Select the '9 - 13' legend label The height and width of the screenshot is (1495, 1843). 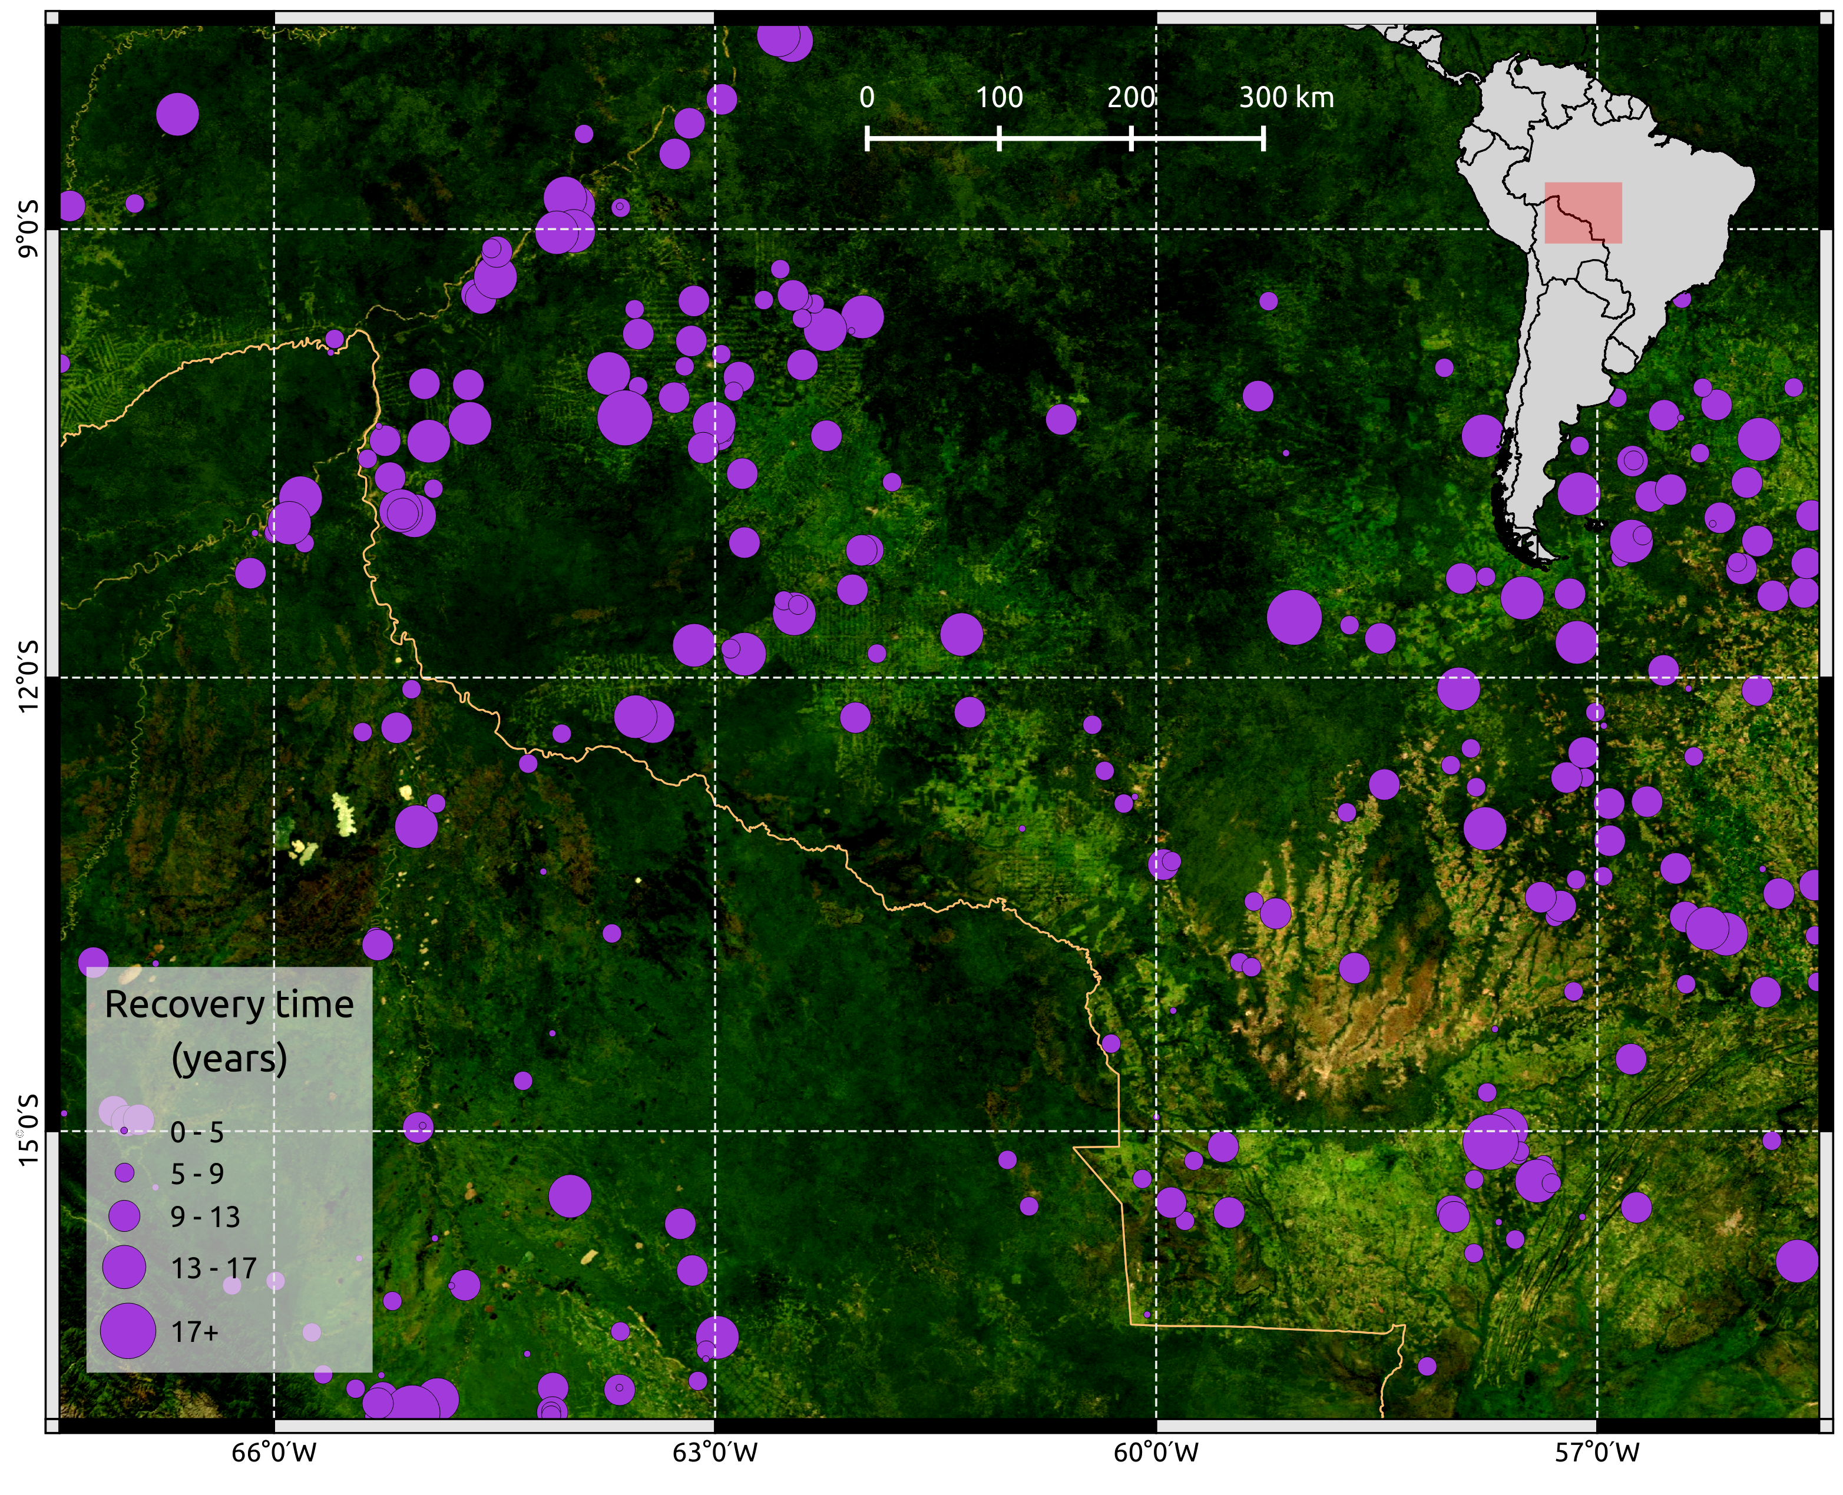click(x=205, y=1217)
